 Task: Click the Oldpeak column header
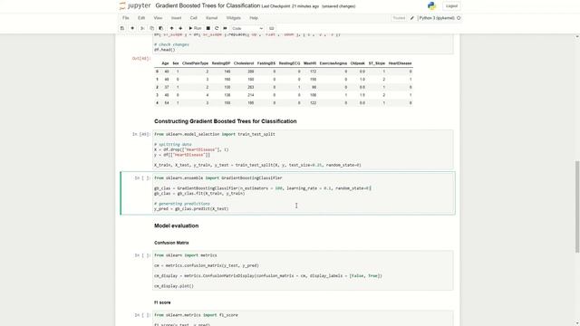pos(358,63)
